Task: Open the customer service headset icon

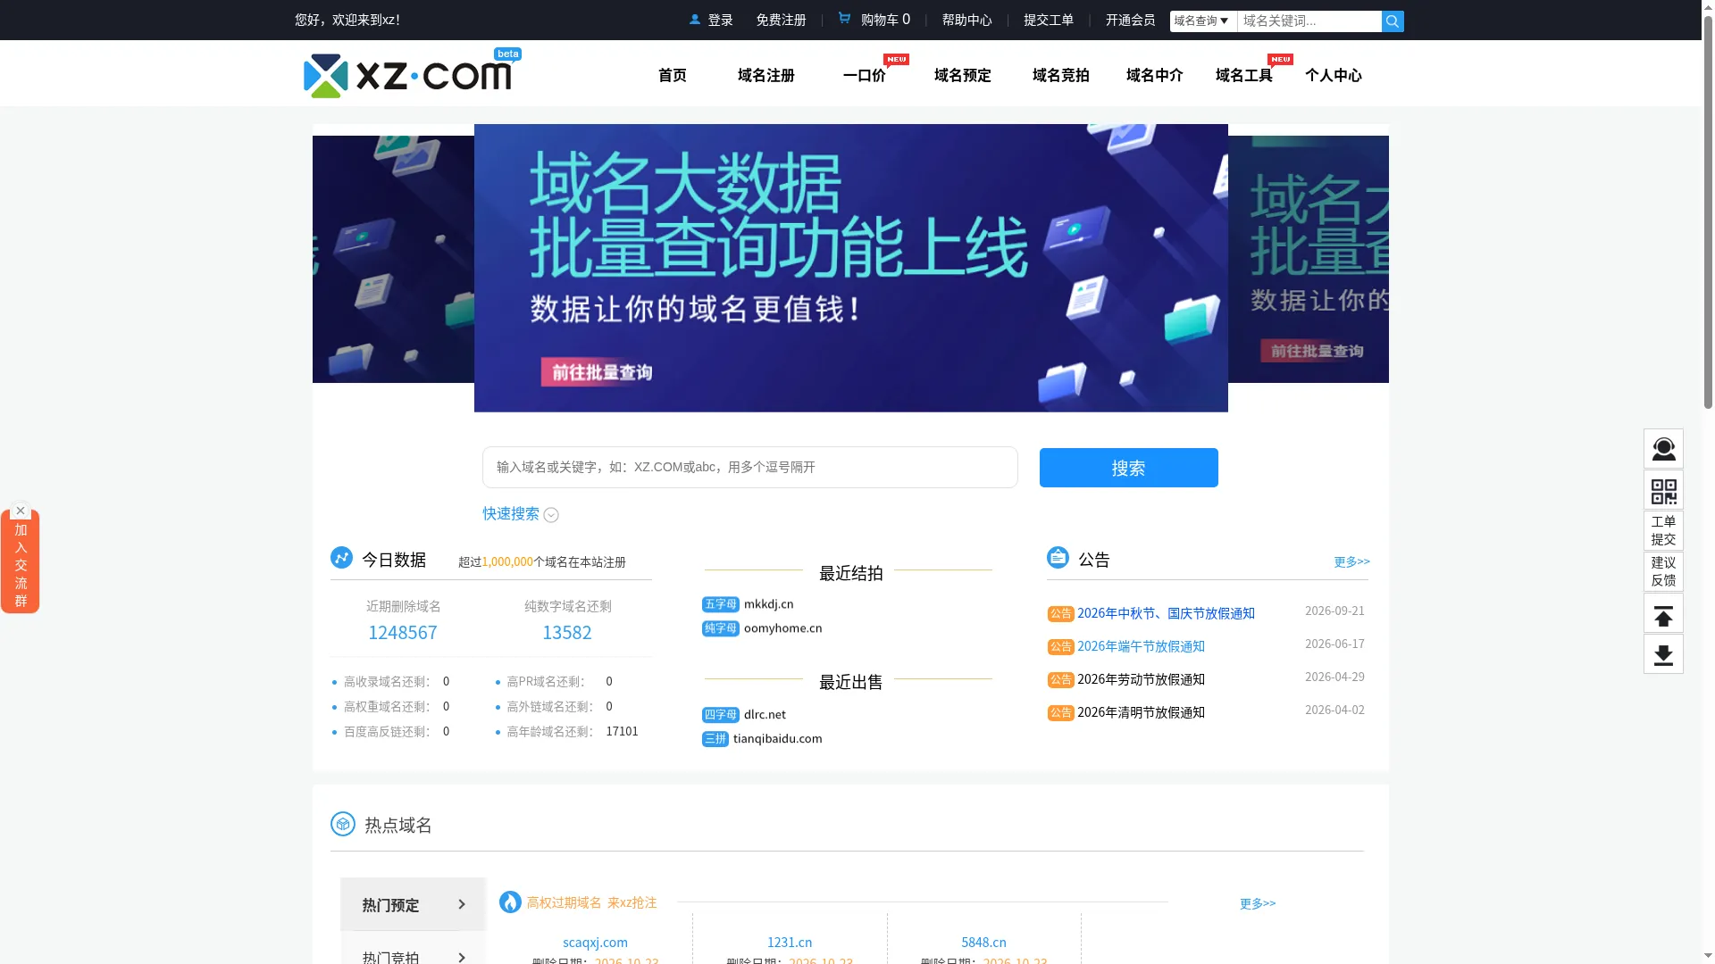Action: tap(1663, 449)
